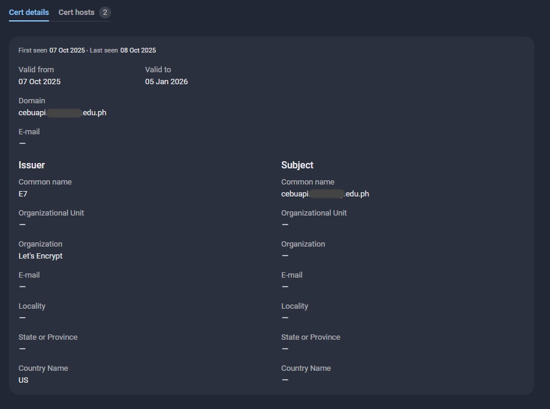
Task: Open the Cert hosts tab
Action: 76,13
